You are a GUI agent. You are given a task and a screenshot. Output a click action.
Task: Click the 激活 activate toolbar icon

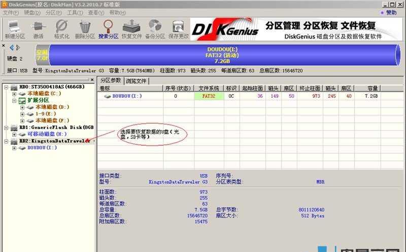pos(39,29)
